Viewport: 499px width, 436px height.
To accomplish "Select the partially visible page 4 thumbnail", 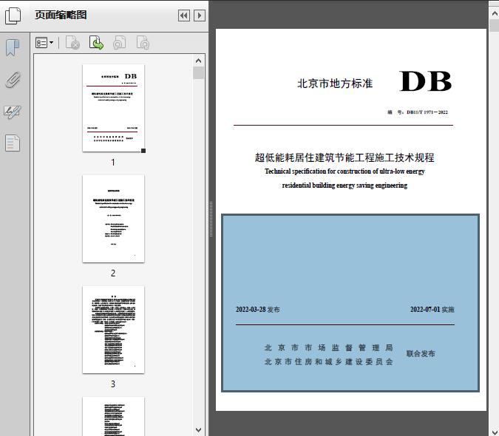I will (113, 416).
